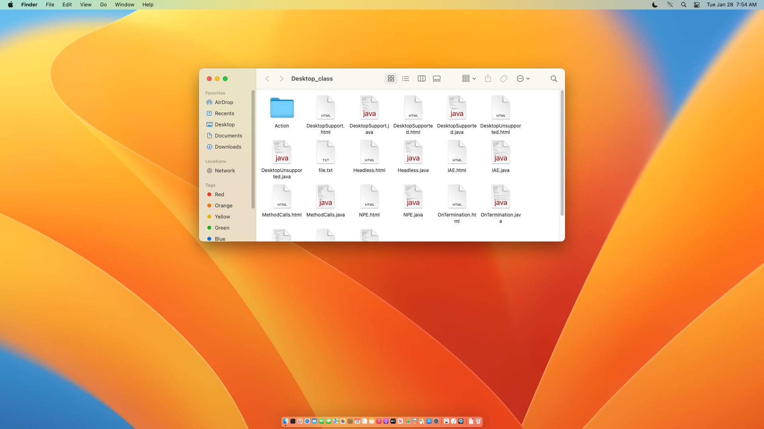Screen dimensions: 764x429
Task: Open the View menu in menu bar
Action: (86, 5)
